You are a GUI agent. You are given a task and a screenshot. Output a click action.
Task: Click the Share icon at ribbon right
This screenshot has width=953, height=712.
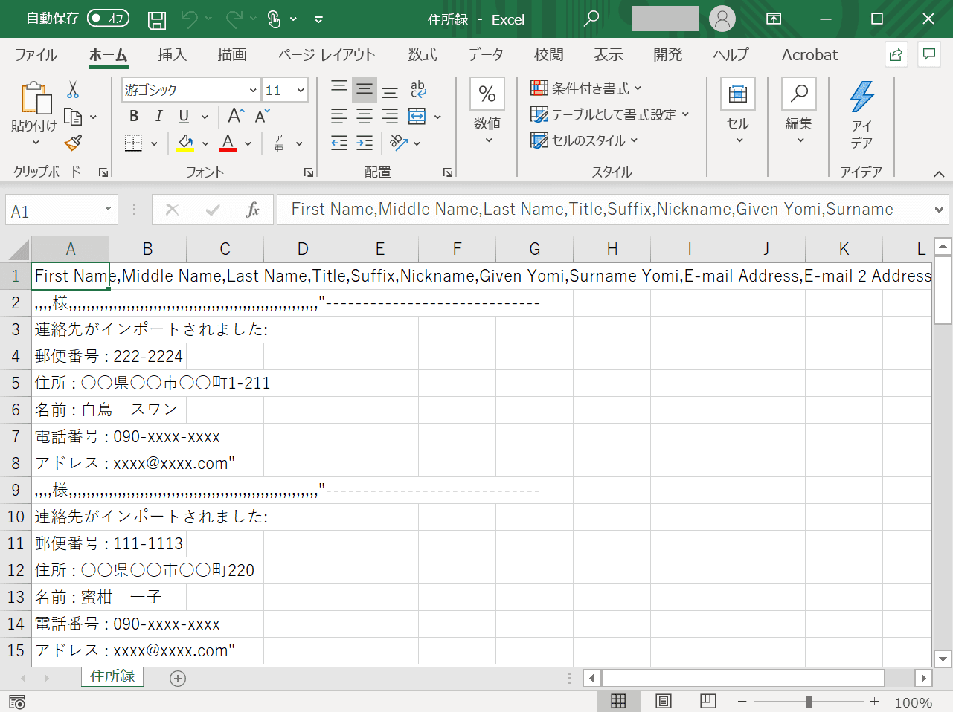(896, 54)
